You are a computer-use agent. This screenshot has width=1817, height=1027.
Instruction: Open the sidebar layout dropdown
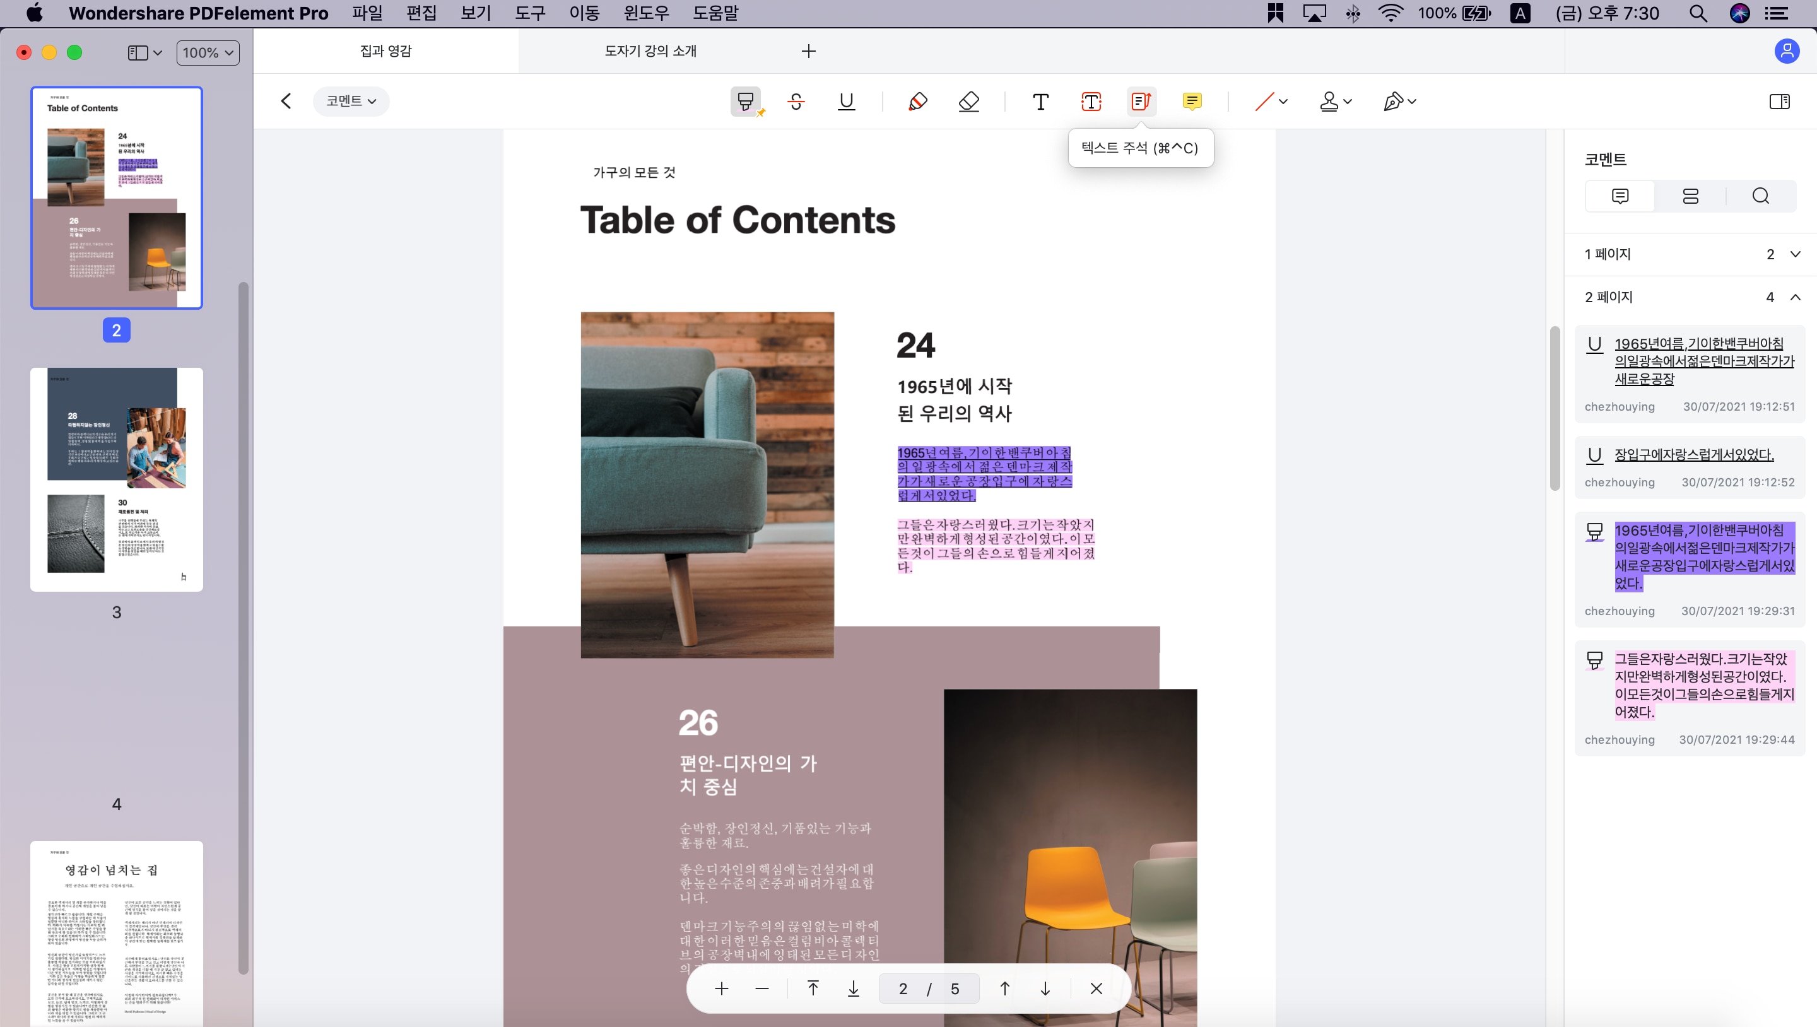(144, 53)
